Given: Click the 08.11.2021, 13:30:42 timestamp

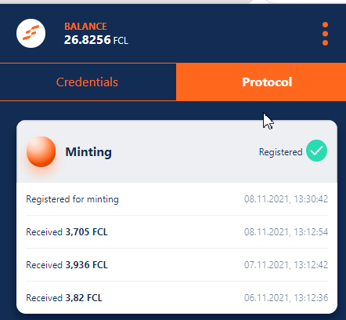Looking at the screenshot, I should [286, 199].
